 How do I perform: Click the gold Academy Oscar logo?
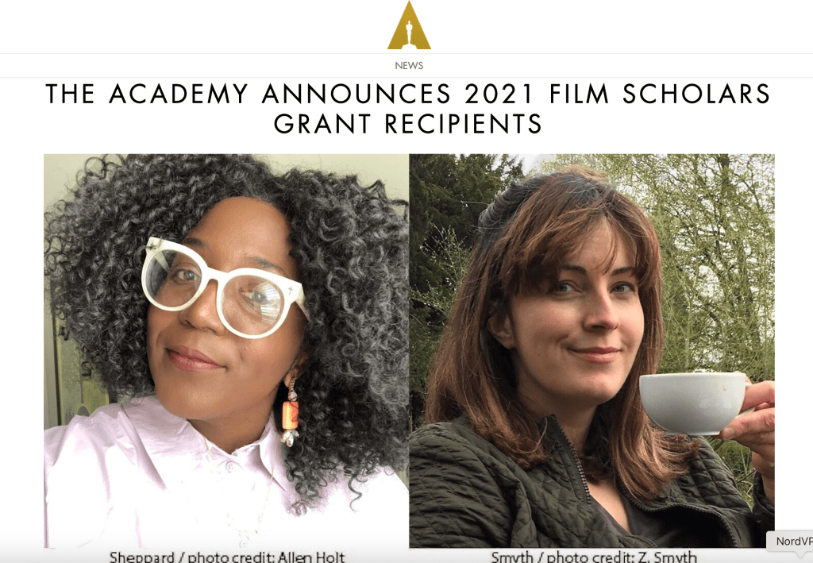(x=409, y=25)
